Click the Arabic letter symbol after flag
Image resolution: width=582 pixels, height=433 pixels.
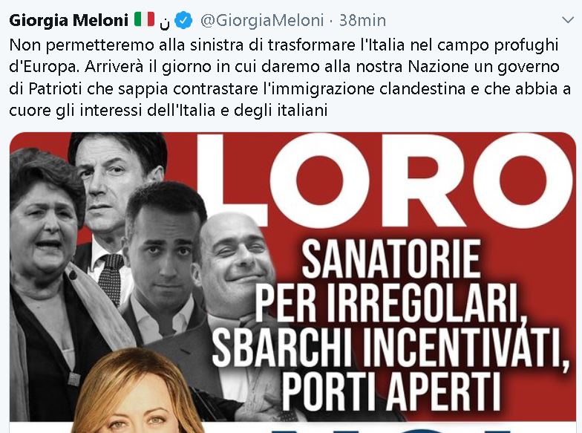pyautogui.click(x=165, y=24)
